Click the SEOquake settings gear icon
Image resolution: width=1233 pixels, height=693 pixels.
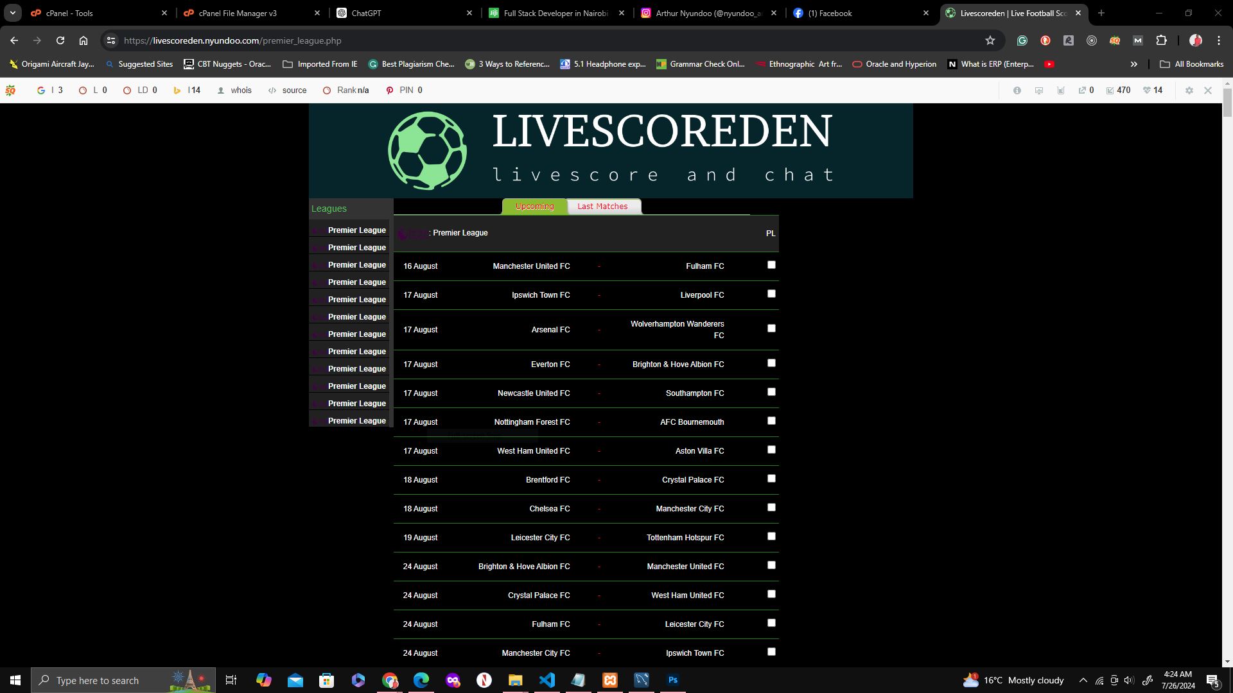pyautogui.click(x=1189, y=90)
